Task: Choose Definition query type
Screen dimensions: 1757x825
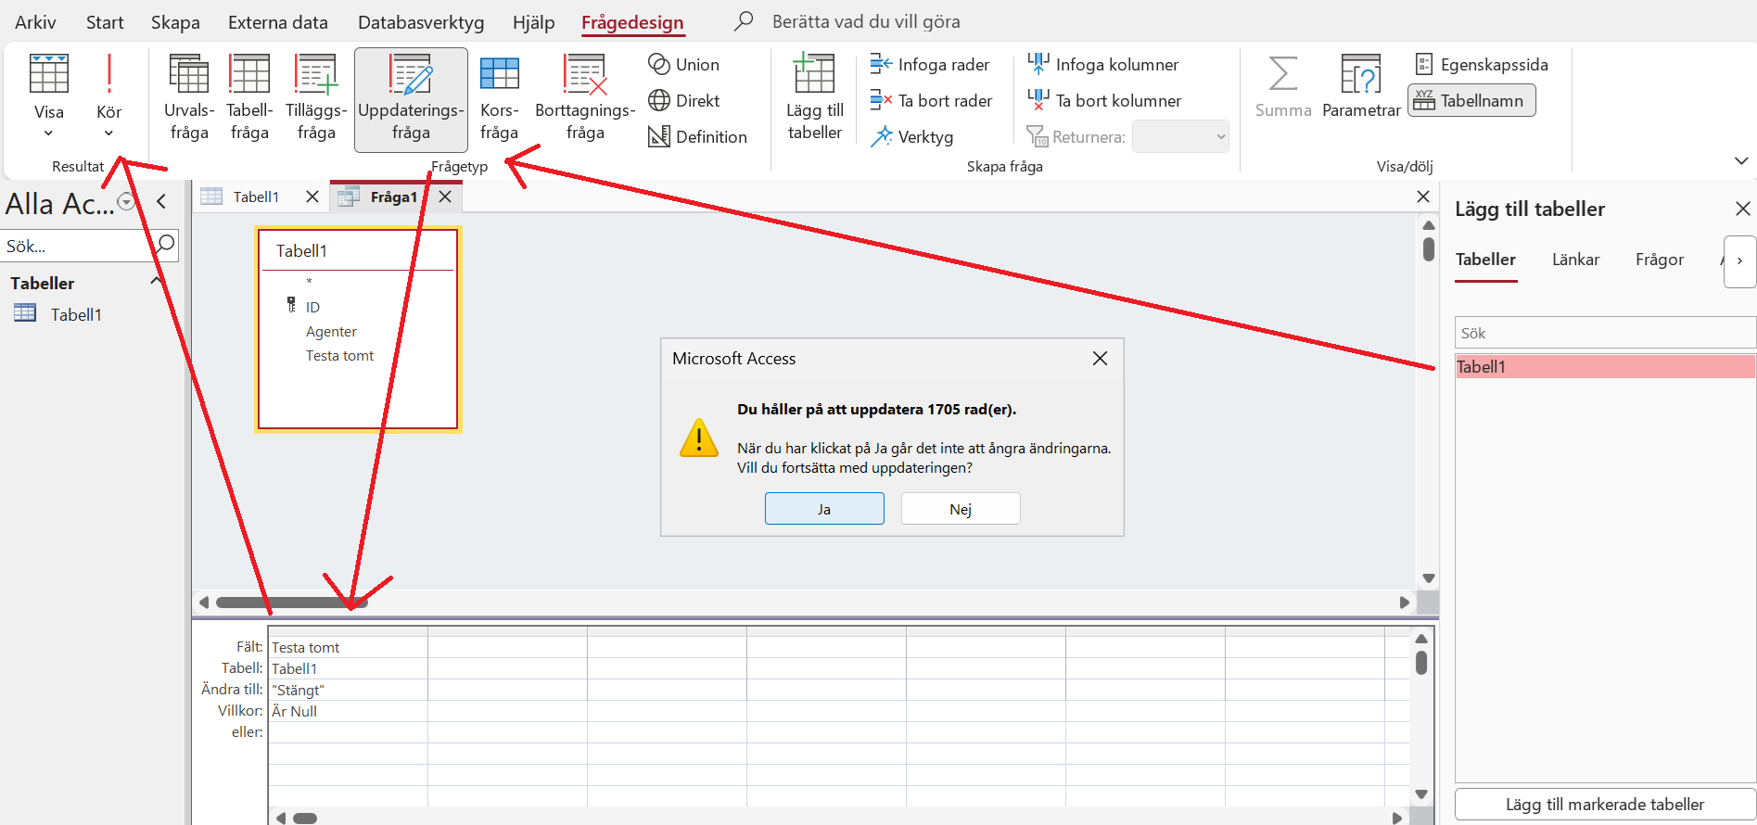Action: 697,136
